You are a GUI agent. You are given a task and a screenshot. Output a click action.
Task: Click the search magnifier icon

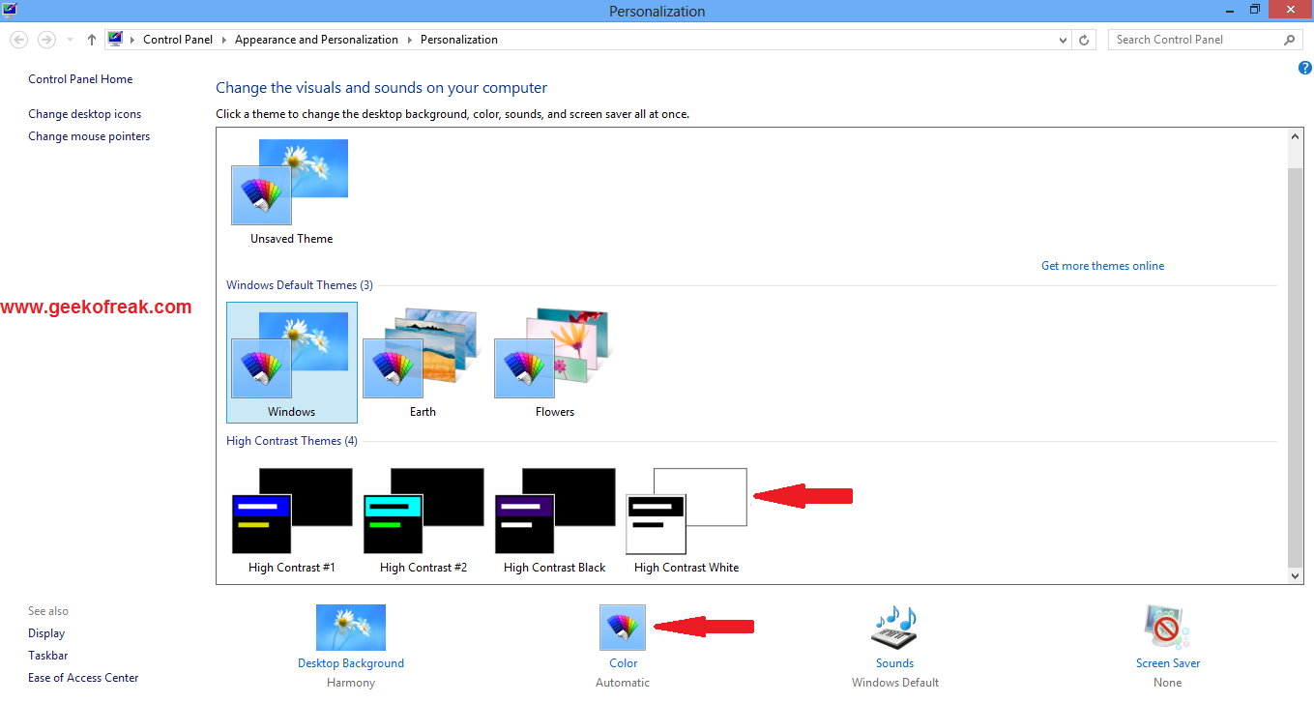1289,40
